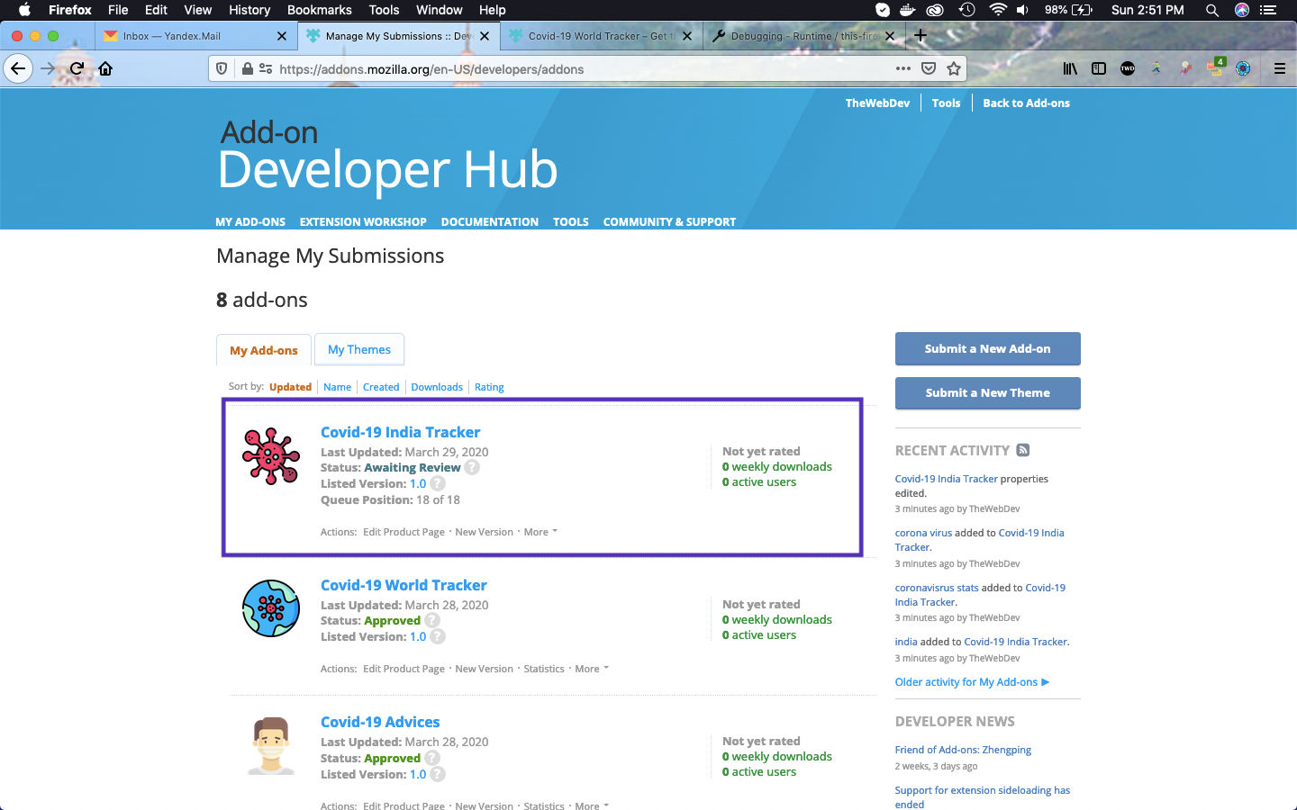Open the History menu in menu bar
The image size is (1297, 810).
tap(249, 10)
